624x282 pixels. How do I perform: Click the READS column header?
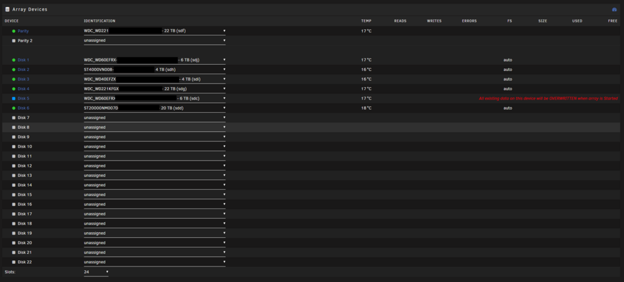click(400, 21)
